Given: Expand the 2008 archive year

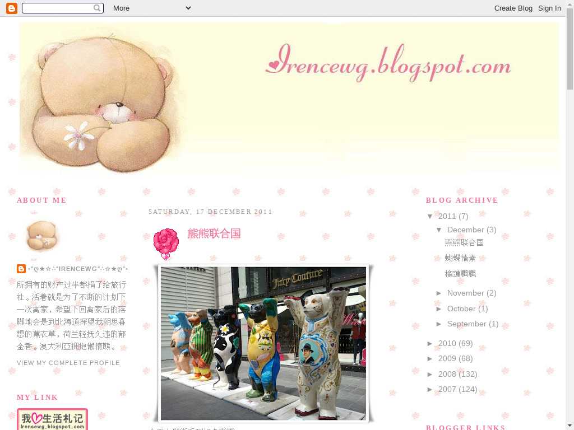Looking at the screenshot, I should (x=430, y=375).
